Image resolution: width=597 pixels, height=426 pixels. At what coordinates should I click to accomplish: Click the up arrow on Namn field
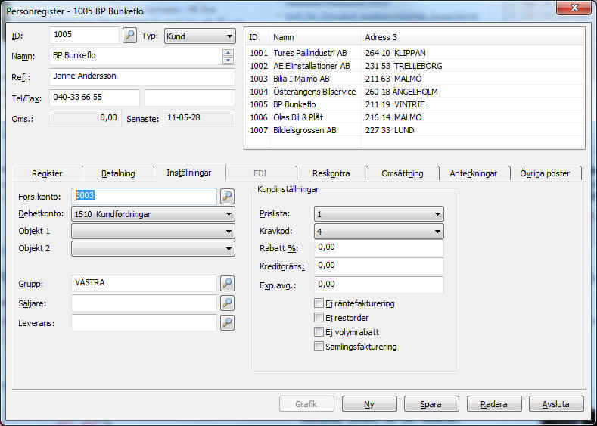pos(228,52)
